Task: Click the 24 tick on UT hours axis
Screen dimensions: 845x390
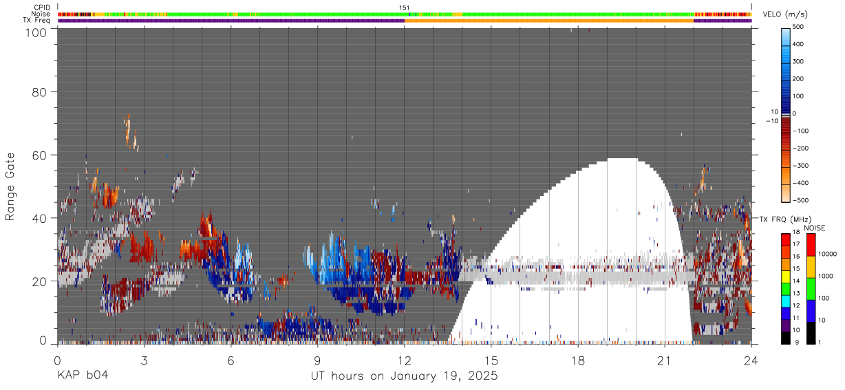Action: [751, 360]
